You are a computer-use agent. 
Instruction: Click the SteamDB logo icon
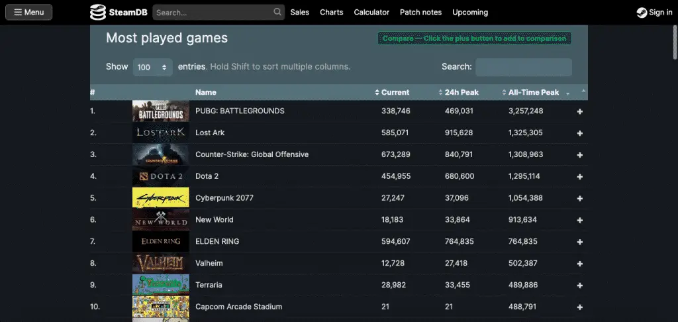(98, 12)
